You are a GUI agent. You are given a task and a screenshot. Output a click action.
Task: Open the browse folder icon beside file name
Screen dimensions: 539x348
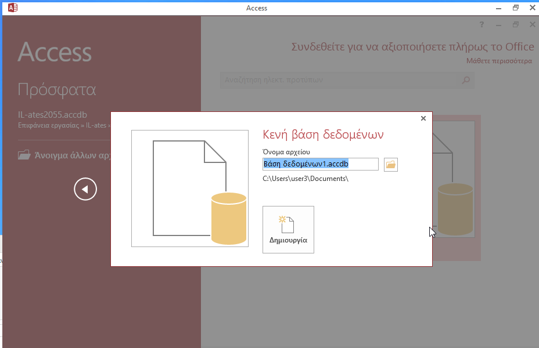[390, 165]
